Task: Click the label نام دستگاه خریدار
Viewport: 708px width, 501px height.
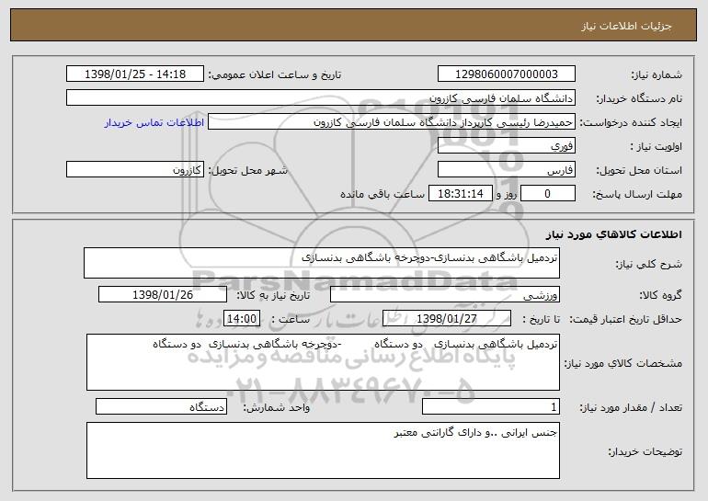Action: coord(639,98)
